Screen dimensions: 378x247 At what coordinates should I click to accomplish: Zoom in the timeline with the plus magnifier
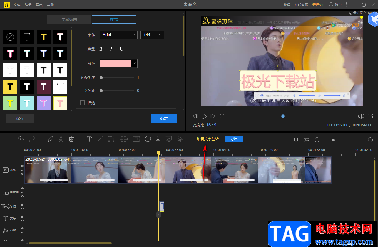pyautogui.click(x=370, y=140)
